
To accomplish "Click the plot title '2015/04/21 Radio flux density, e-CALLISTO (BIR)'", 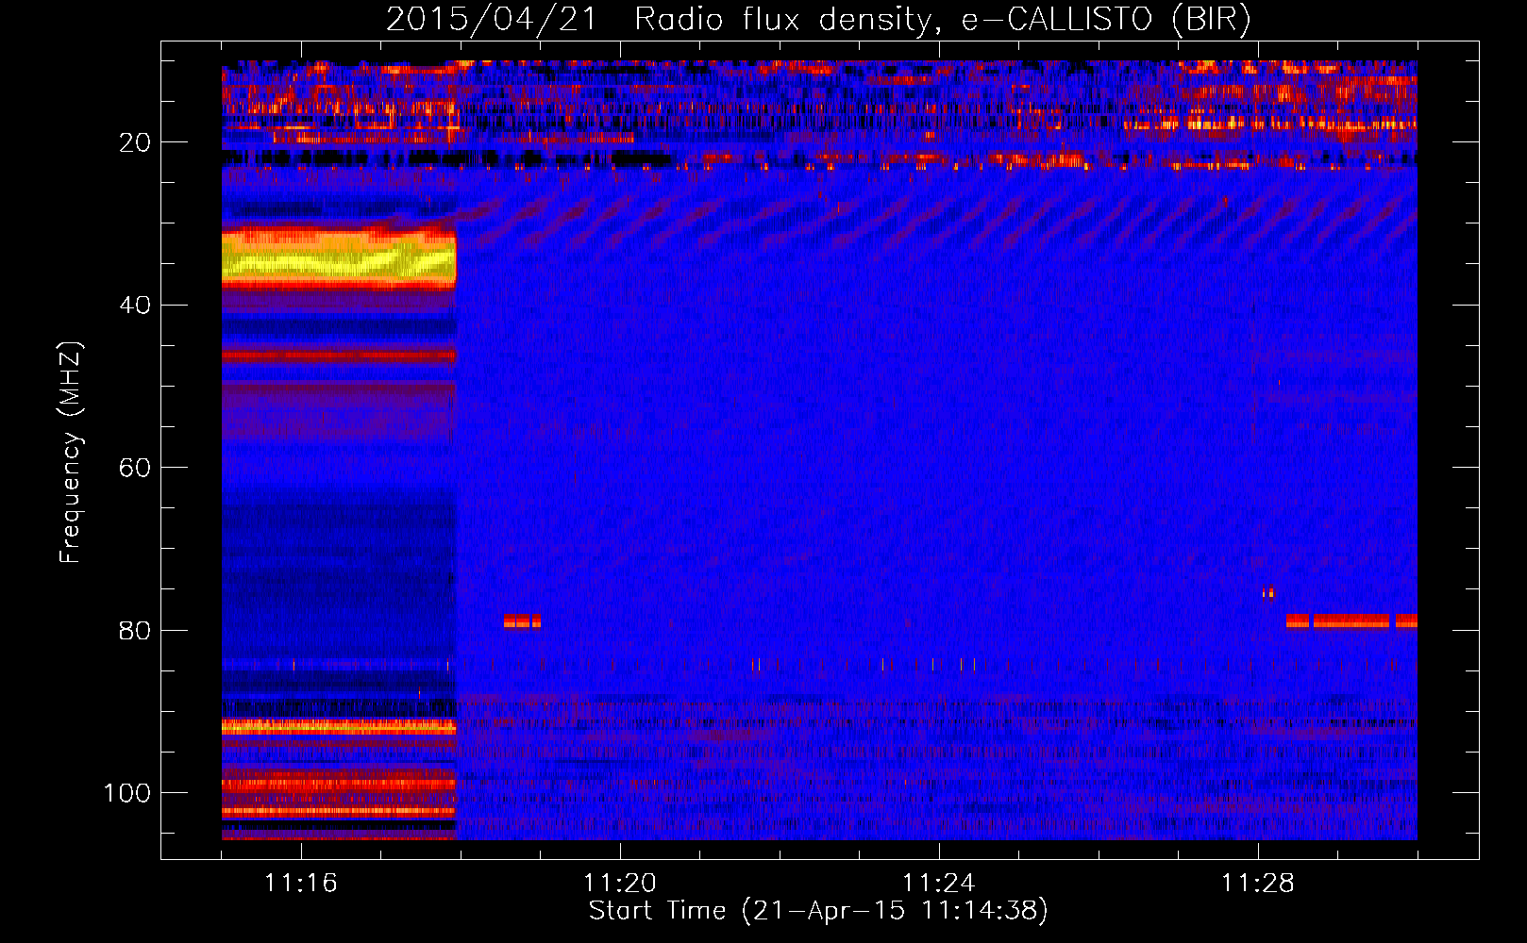I will pos(818,20).
